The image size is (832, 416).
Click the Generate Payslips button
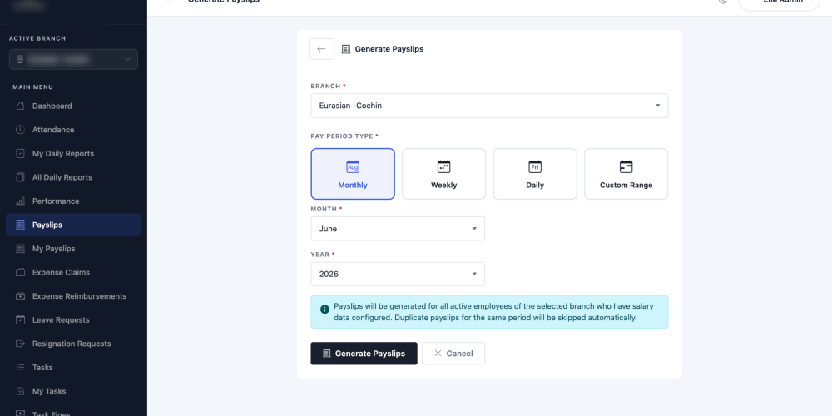pos(364,354)
